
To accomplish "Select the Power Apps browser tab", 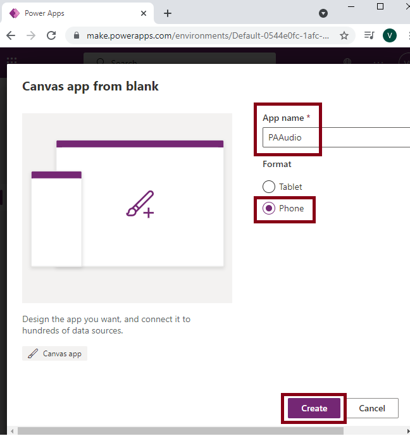I will pos(78,13).
